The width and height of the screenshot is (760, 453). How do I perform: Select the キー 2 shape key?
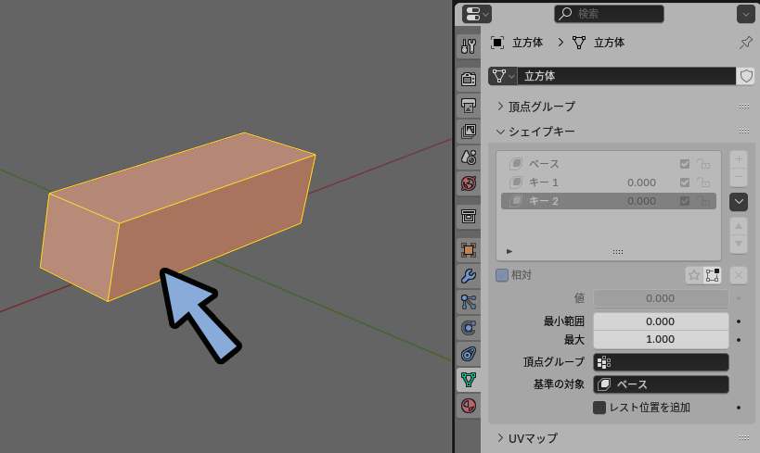click(x=609, y=201)
